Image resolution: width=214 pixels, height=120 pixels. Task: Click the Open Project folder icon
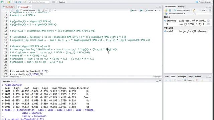(x=9, y=2)
